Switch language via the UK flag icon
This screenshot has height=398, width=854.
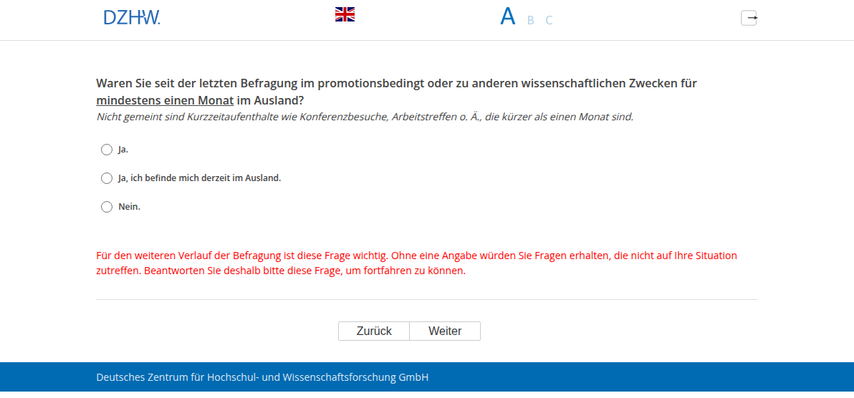click(345, 14)
